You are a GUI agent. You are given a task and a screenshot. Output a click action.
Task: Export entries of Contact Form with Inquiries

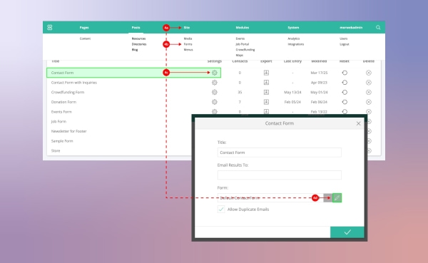pyautogui.click(x=266, y=83)
